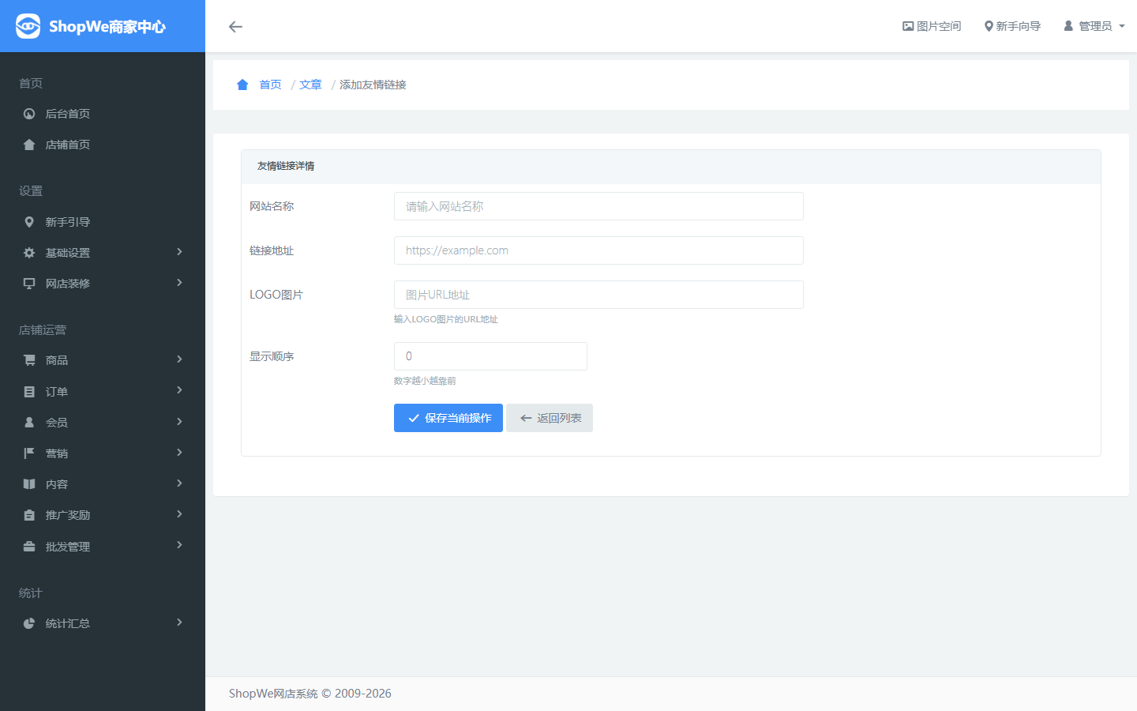Focus the LOGO图片 URL input field
Screen dimensions: 1137x711
(x=599, y=295)
